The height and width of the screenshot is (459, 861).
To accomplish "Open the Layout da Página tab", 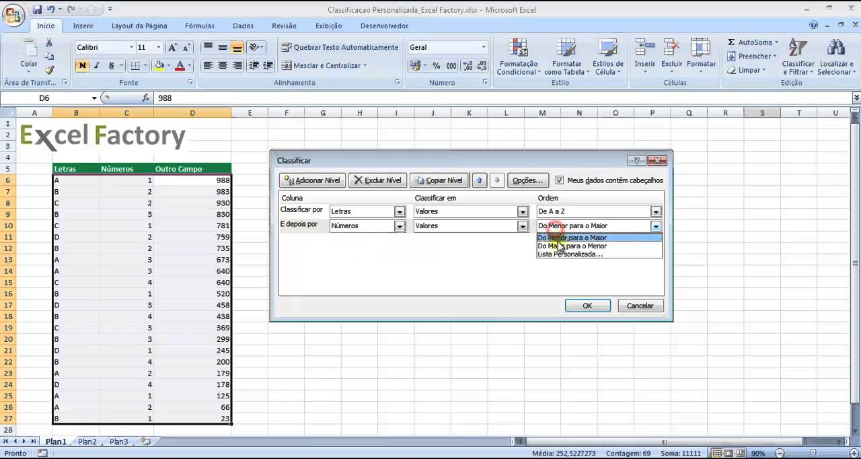I will tap(139, 26).
